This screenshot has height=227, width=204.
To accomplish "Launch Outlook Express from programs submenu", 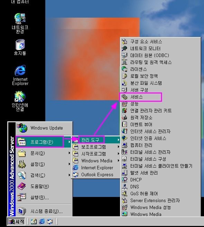I will [x=96, y=174].
